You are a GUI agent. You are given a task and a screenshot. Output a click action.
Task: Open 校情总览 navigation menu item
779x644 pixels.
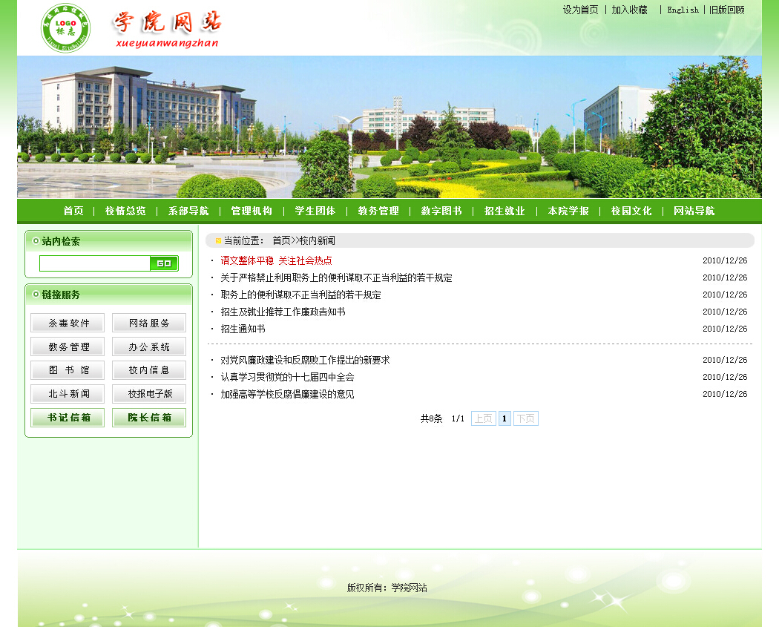[x=125, y=211]
